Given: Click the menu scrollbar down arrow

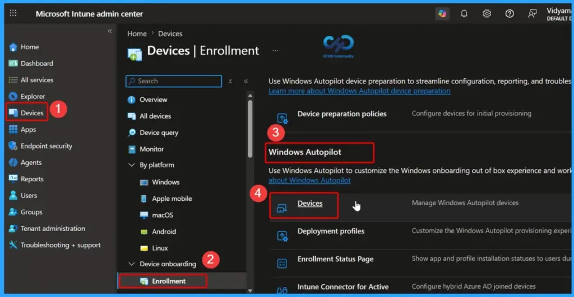Looking at the screenshot, I should (250, 291).
